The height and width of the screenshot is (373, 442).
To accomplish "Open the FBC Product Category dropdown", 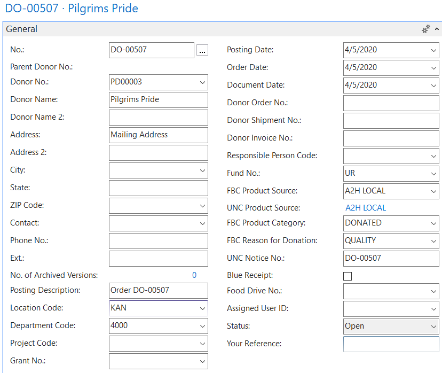I will [x=433, y=223].
